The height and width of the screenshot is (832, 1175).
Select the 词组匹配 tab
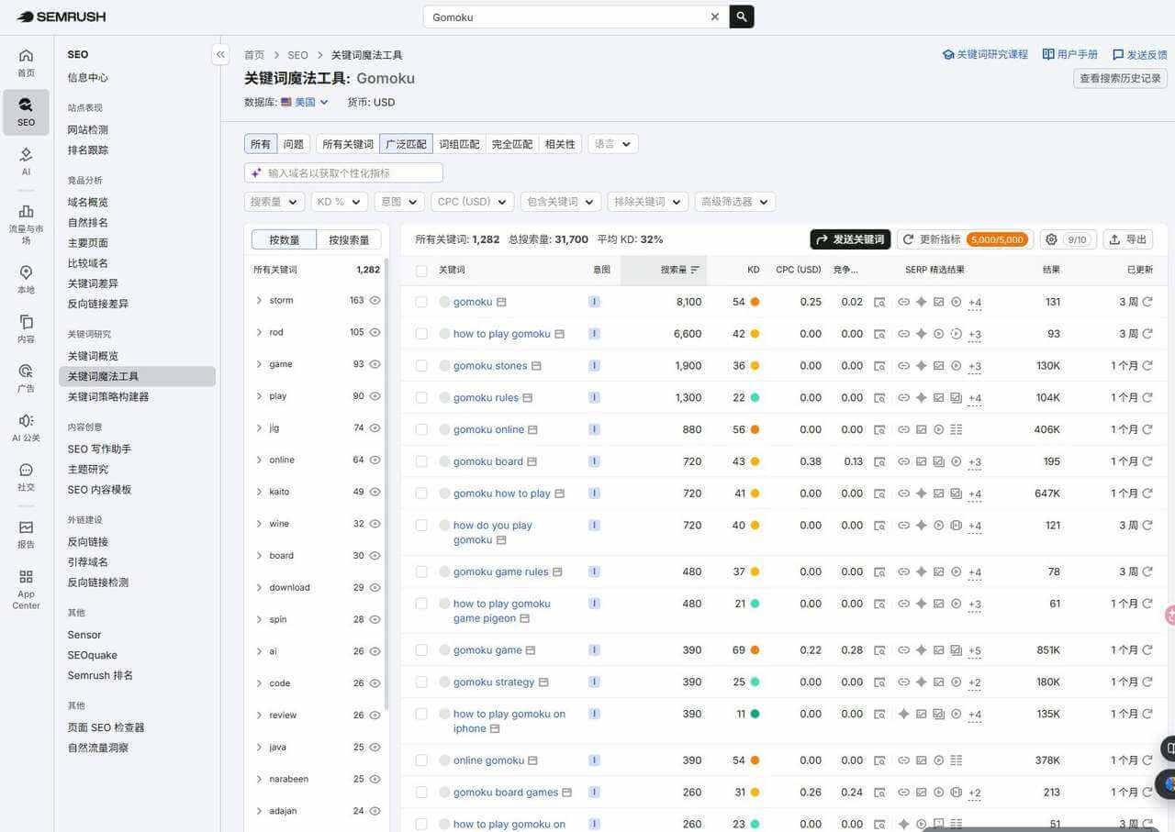[459, 144]
